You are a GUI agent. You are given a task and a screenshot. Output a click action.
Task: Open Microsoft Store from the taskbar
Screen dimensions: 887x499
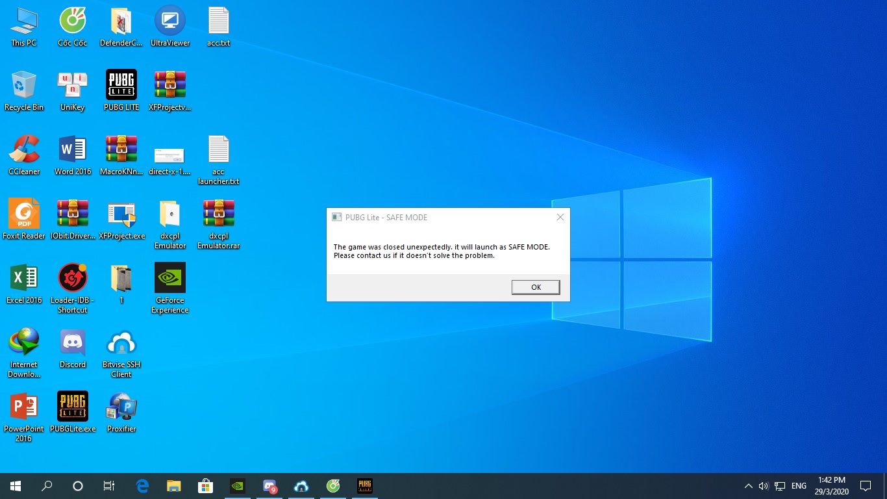(x=205, y=486)
